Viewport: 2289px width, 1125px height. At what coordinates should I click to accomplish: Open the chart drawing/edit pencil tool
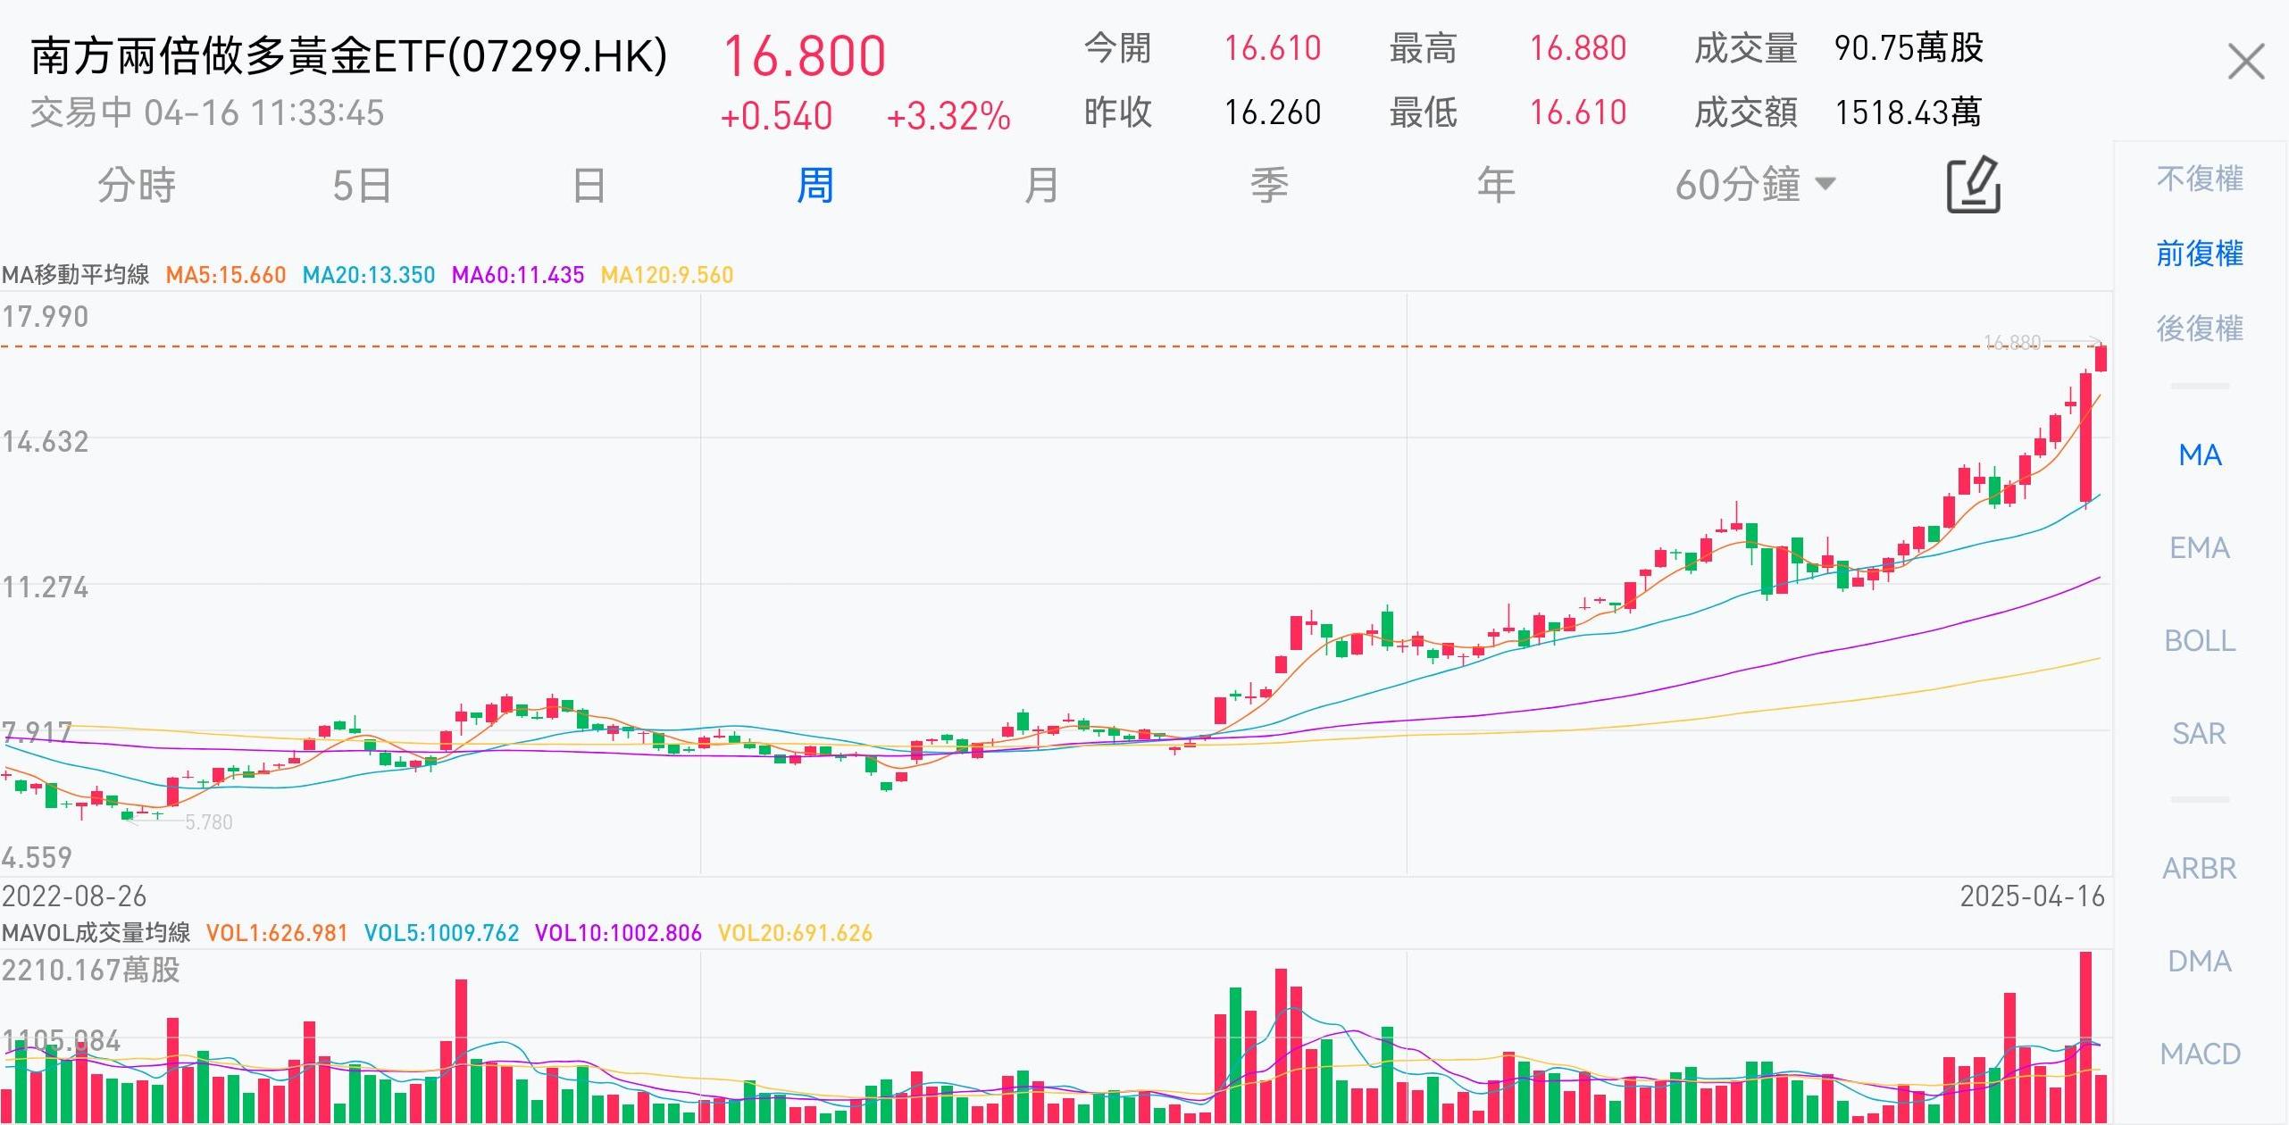[x=1974, y=185]
